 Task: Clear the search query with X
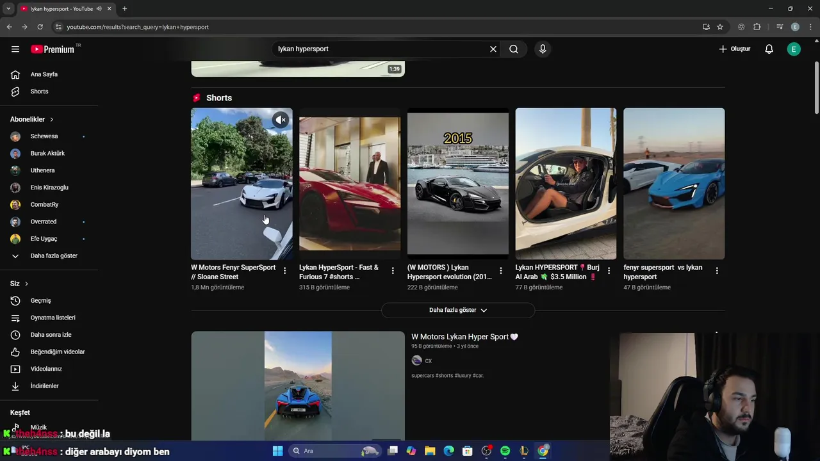(x=493, y=49)
